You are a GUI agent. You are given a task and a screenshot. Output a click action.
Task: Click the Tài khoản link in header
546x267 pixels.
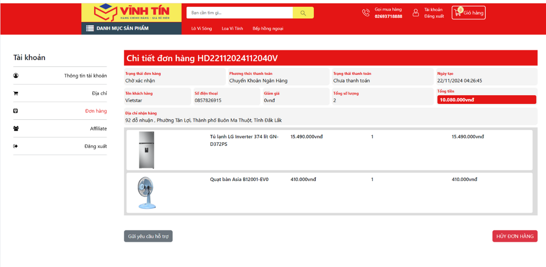433,9
